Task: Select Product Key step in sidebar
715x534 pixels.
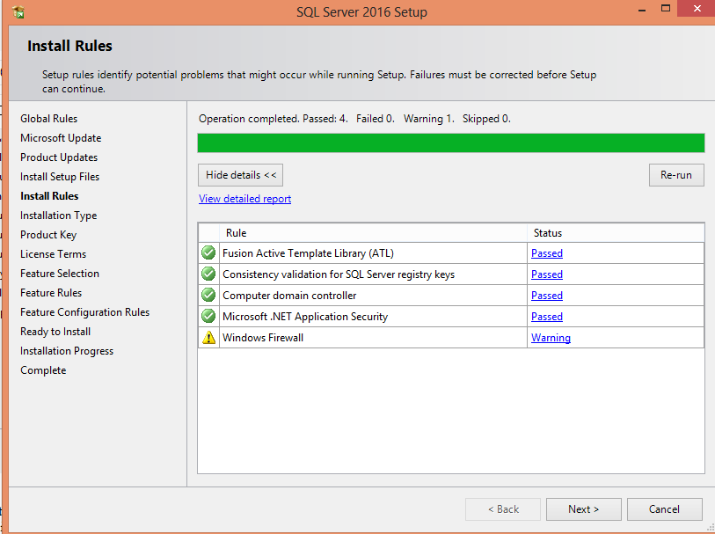Action: tap(48, 235)
